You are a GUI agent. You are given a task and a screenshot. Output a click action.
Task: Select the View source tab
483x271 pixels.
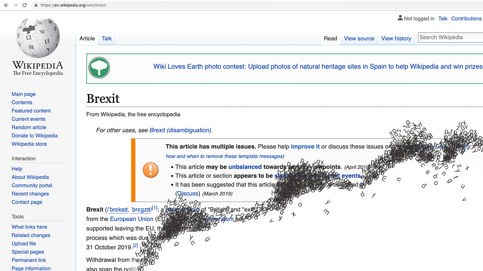point(359,39)
